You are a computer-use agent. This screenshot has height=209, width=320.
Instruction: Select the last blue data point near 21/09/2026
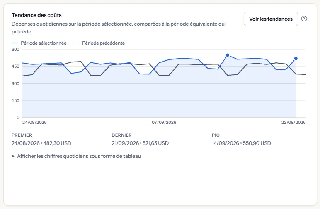pos(296,58)
